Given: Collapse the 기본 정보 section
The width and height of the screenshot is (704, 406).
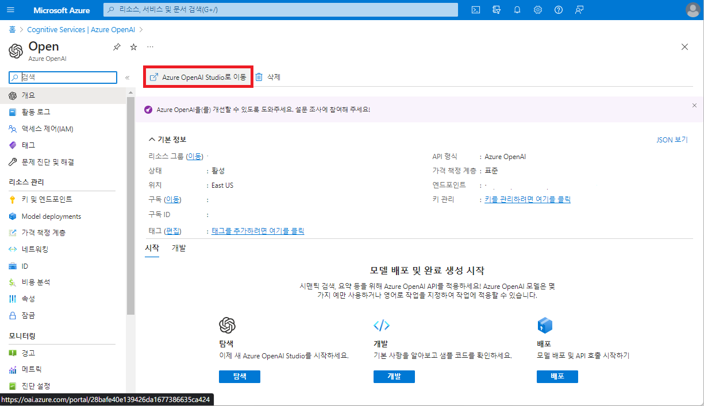Looking at the screenshot, I should point(167,140).
